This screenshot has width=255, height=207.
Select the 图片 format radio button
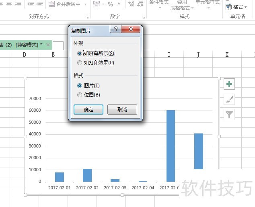click(x=80, y=86)
